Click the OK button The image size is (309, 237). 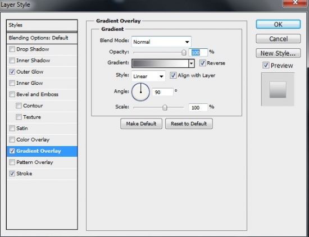278,24
